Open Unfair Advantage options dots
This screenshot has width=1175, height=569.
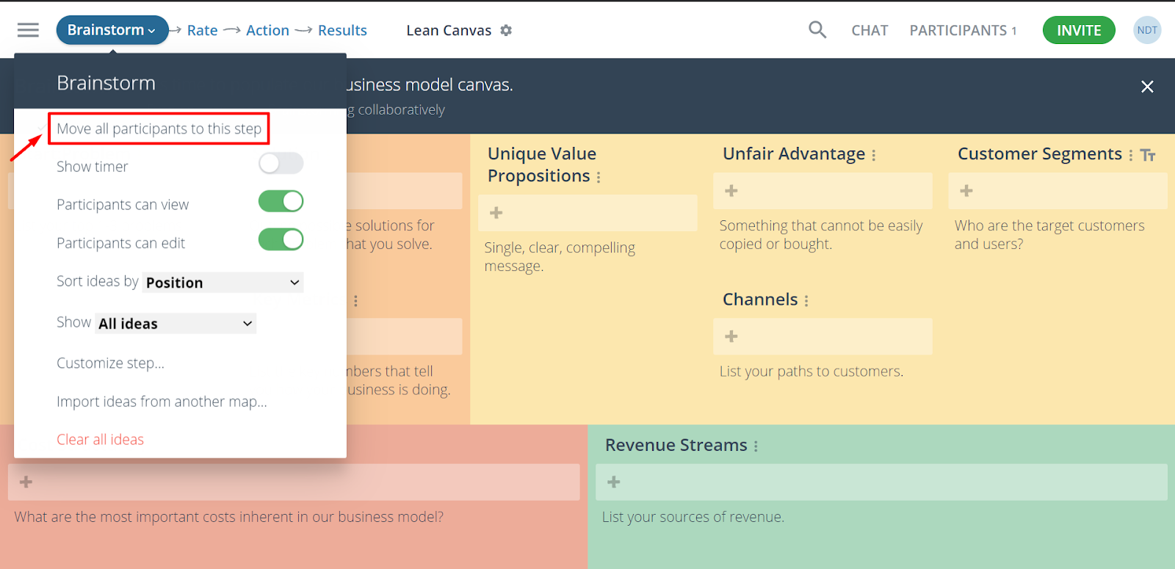pos(874,156)
